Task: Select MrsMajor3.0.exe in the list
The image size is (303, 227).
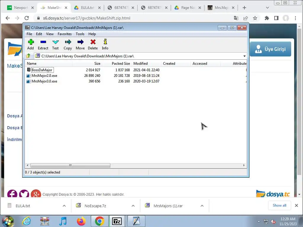Action: pos(44,81)
